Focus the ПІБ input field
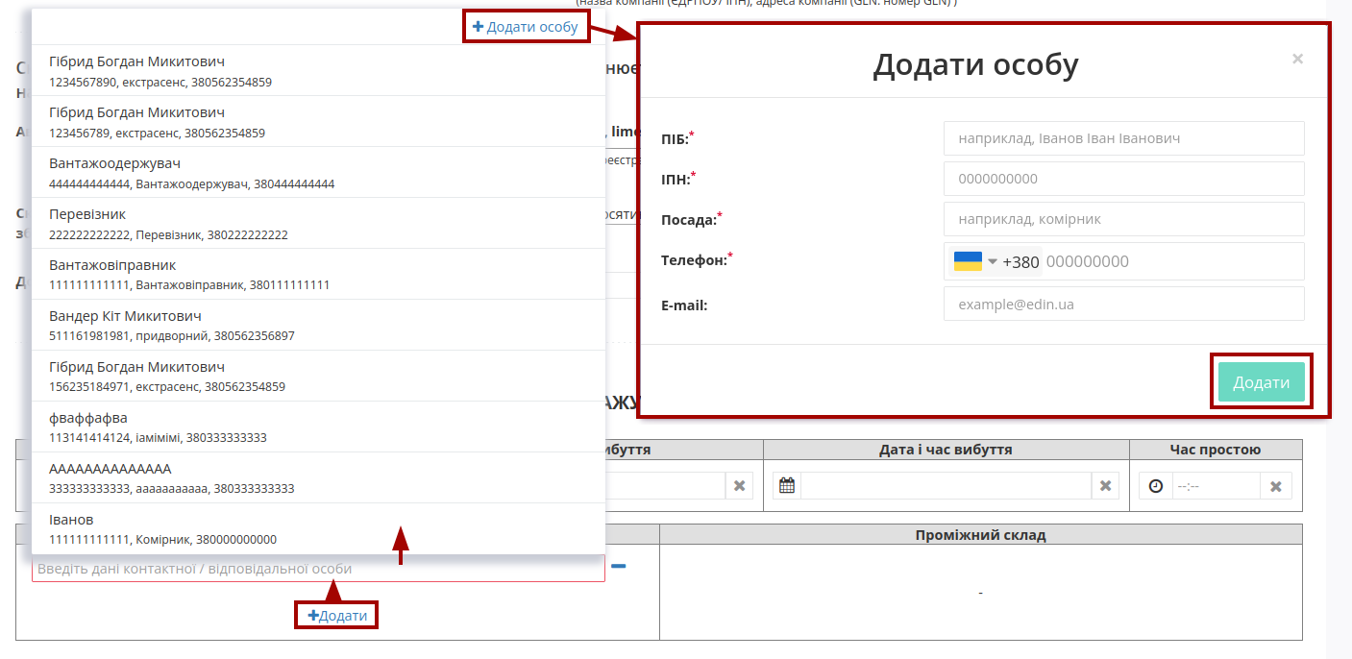 [1124, 138]
